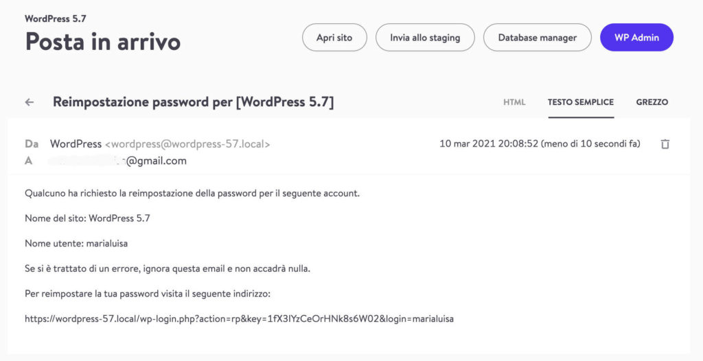The image size is (703, 361).
Task: Open the wp-login.php password reset URL
Action: 239,319
